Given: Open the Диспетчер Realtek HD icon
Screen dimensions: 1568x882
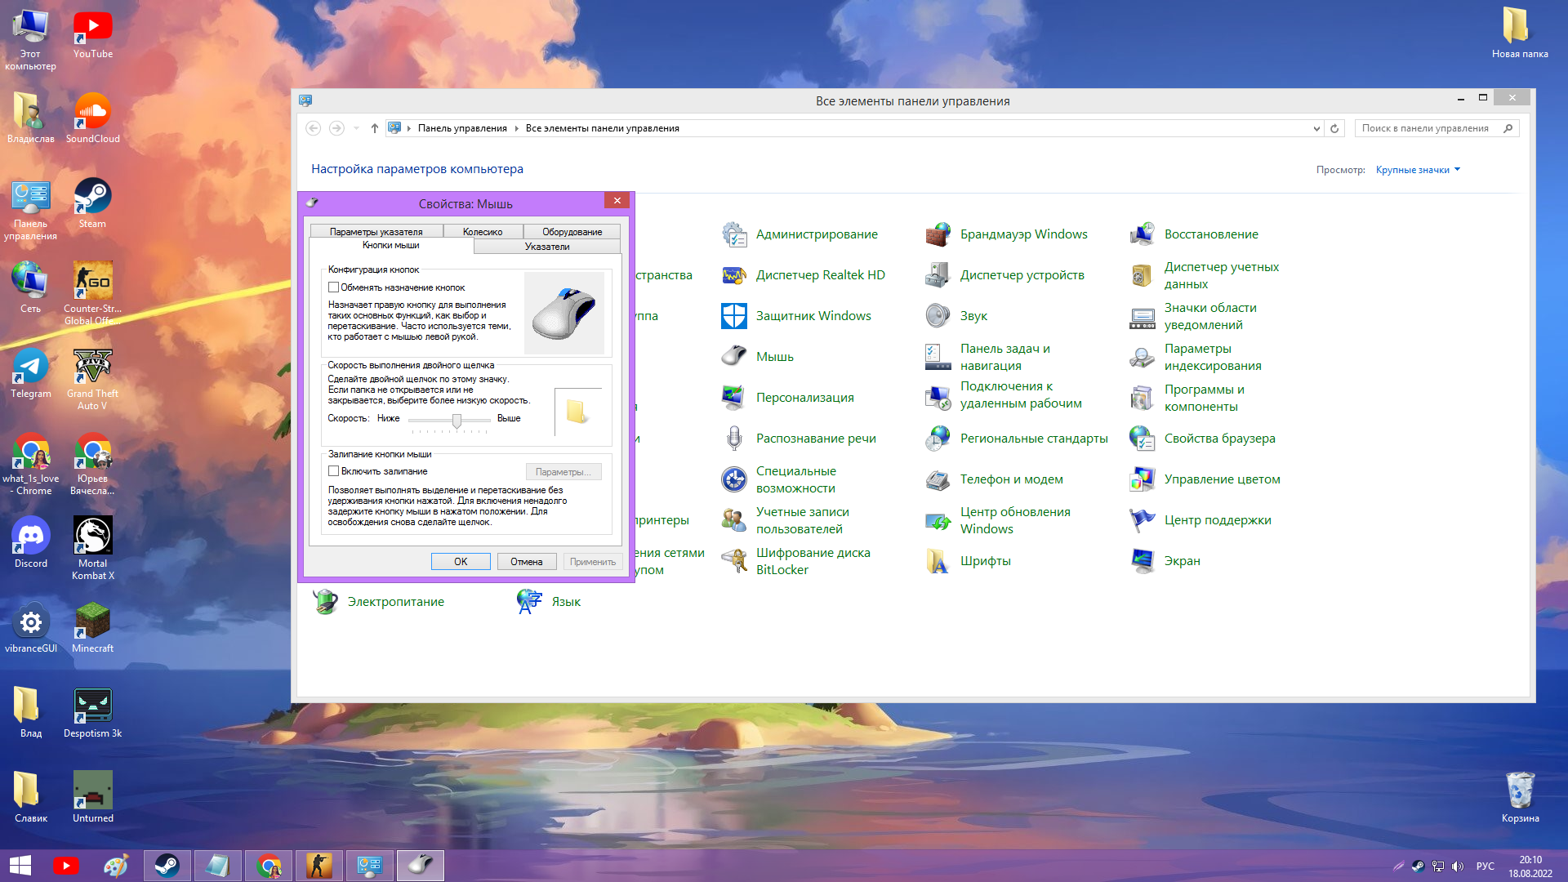Looking at the screenshot, I should [733, 275].
